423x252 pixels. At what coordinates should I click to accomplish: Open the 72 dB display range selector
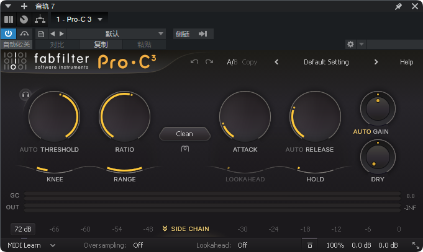tap(23, 229)
